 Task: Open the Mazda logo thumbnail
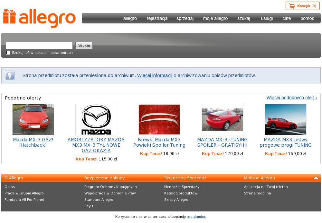(96, 120)
